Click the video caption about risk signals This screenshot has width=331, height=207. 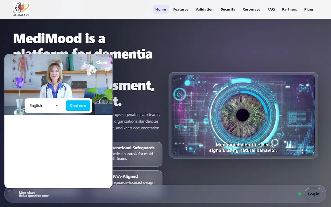[243, 148]
